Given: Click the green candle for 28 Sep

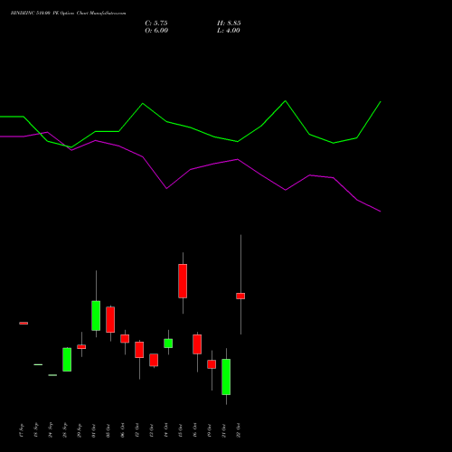Looking at the screenshot, I should [67, 360].
